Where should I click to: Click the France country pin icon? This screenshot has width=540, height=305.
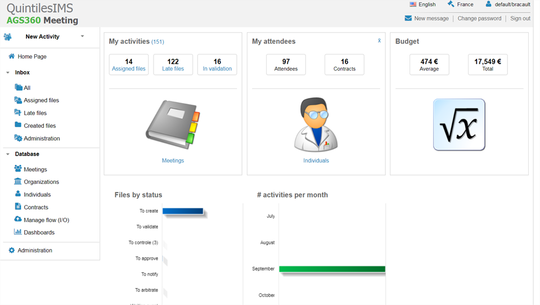[x=451, y=4]
